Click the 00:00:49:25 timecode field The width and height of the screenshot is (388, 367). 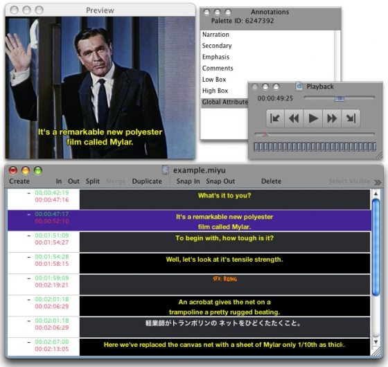pos(275,98)
